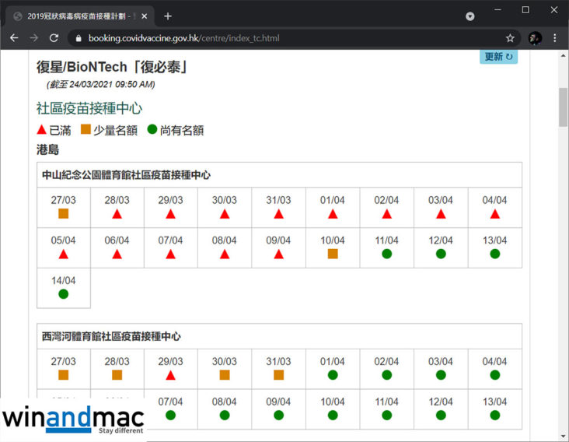
Task: Select 10/04 limited slot at 中山紀念公園體育館
Action: [333, 254]
